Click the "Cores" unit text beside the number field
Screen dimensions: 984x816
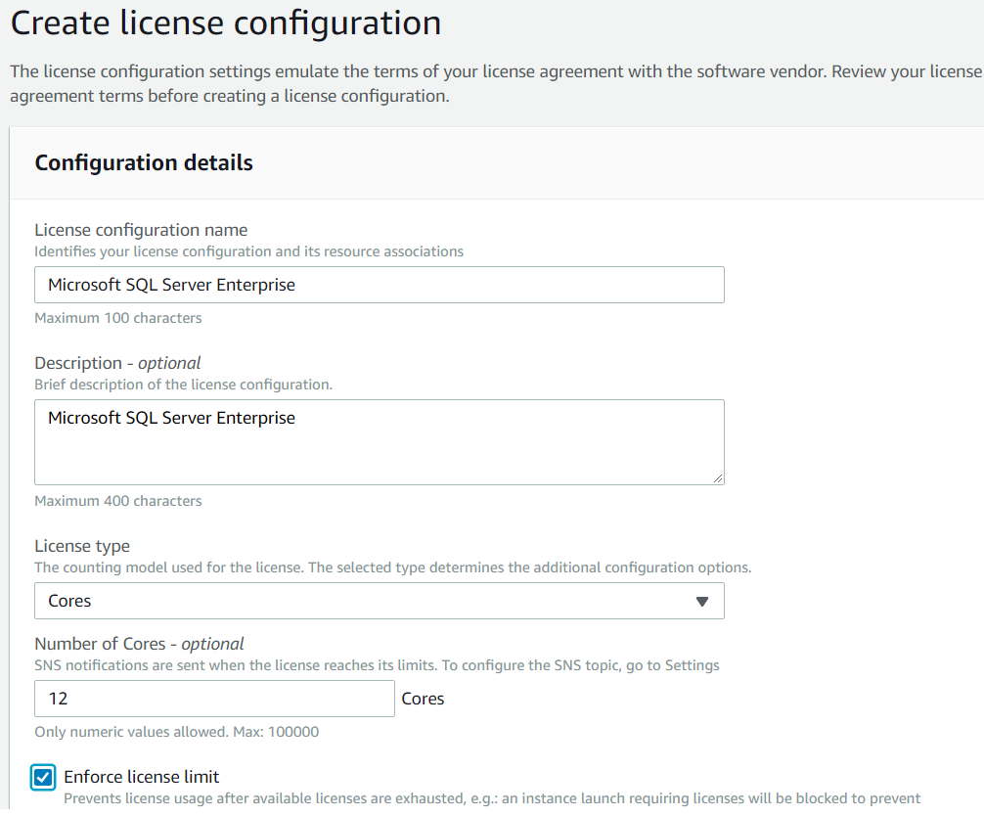coord(423,699)
